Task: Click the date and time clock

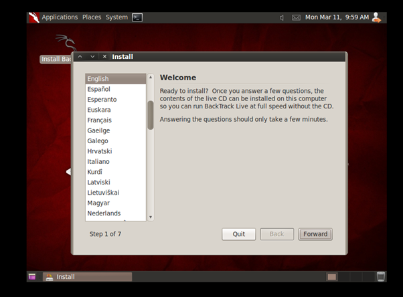Action: [337, 17]
